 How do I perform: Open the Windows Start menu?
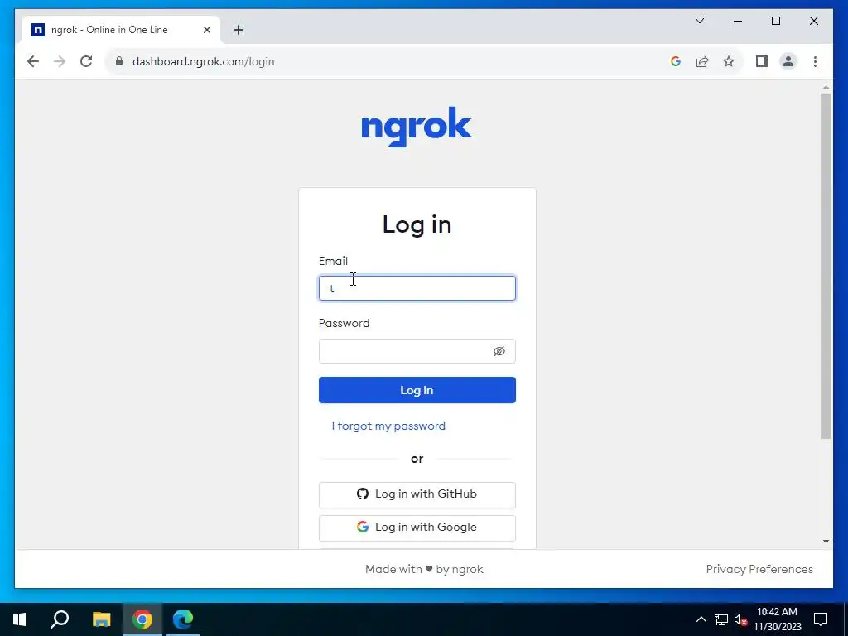(20, 619)
